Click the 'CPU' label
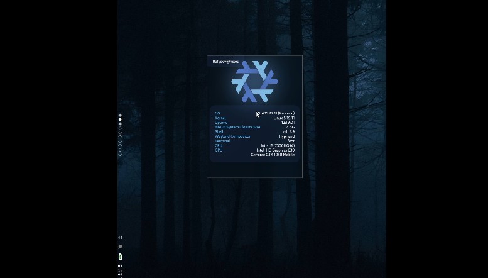Screen dimensions: 488x278 click(219, 145)
